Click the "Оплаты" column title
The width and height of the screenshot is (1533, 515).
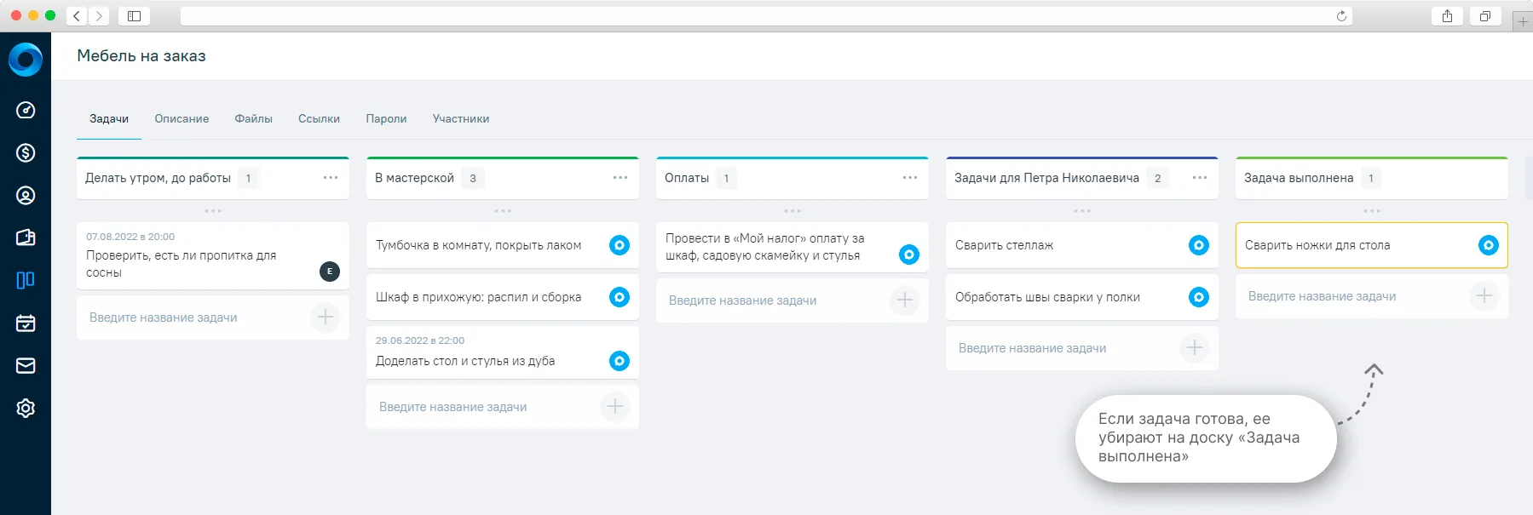click(687, 178)
